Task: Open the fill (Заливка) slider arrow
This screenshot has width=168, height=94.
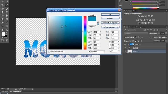Action: coord(166,41)
